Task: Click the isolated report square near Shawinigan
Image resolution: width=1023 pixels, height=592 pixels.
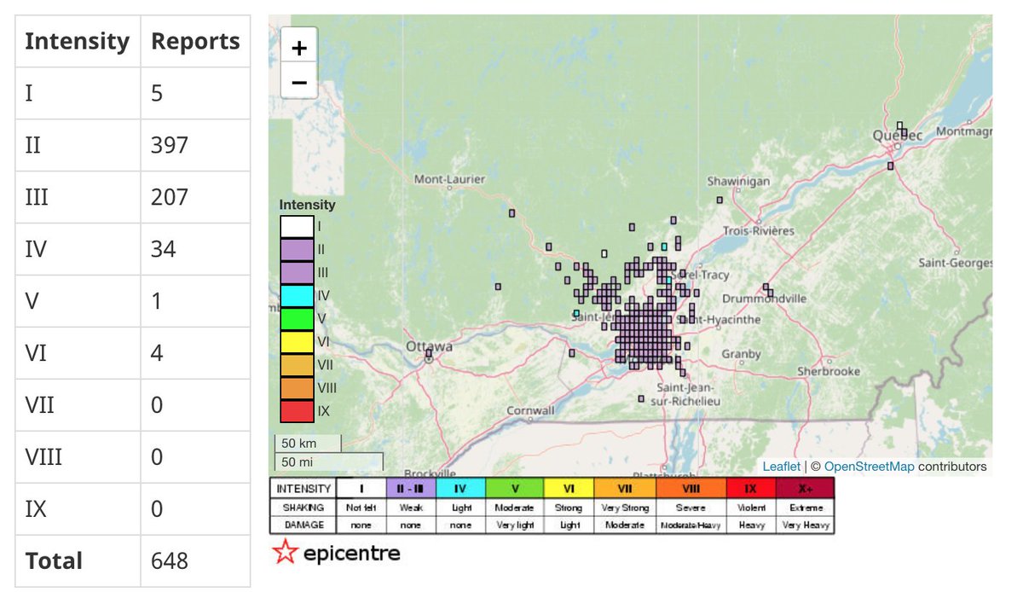Action: point(720,199)
